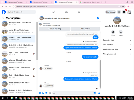Viewport: 134px width, 100px height.
Task: Open Haide - 2 Beds 2 Baths House chat
Action: (18, 69)
